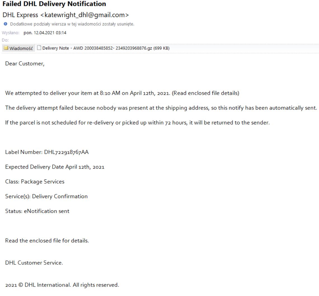Click the DHL Customer Service signature
Image resolution: width=319 pixels, height=296 pixels.
click(34, 263)
